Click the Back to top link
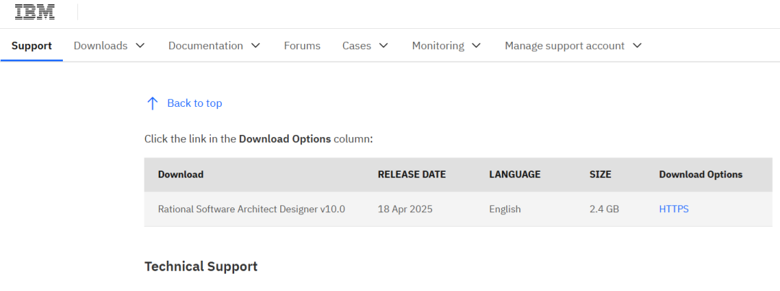Viewport: 780px width, 291px height. (x=194, y=103)
